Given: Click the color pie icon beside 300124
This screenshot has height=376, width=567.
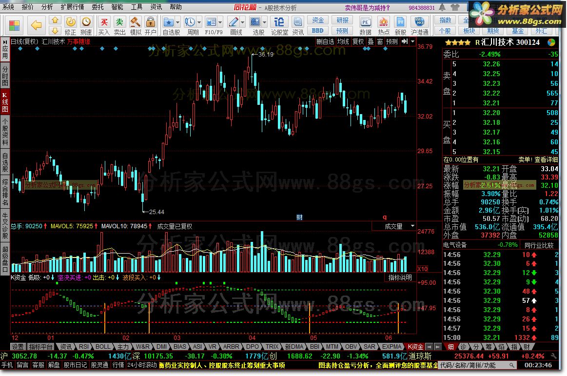Looking at the screenshot, I should point(551,42).
